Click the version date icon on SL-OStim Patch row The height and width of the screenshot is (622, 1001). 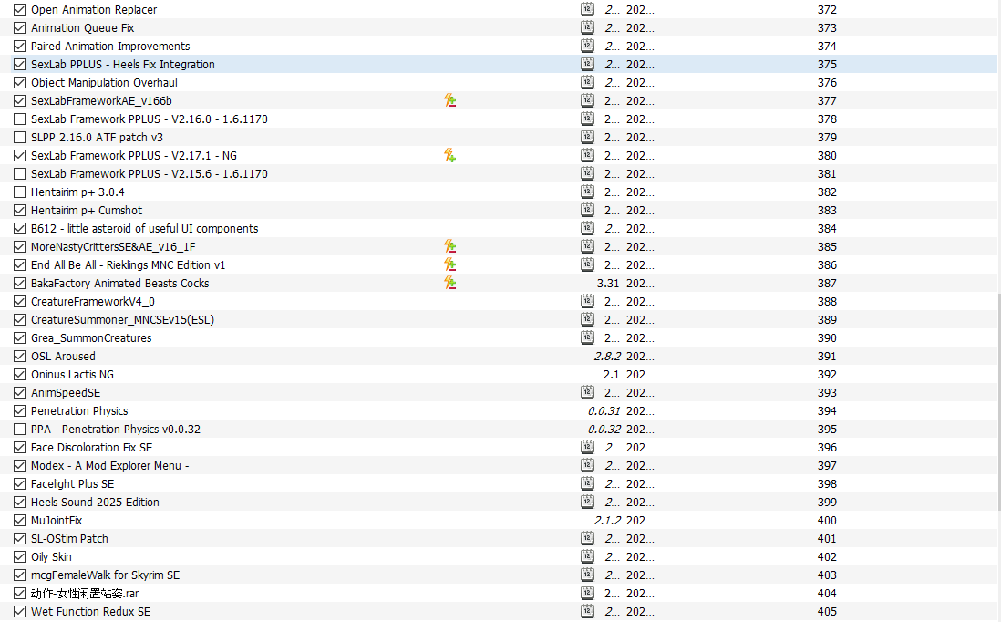pyautogui.click(x=587, y=538)
